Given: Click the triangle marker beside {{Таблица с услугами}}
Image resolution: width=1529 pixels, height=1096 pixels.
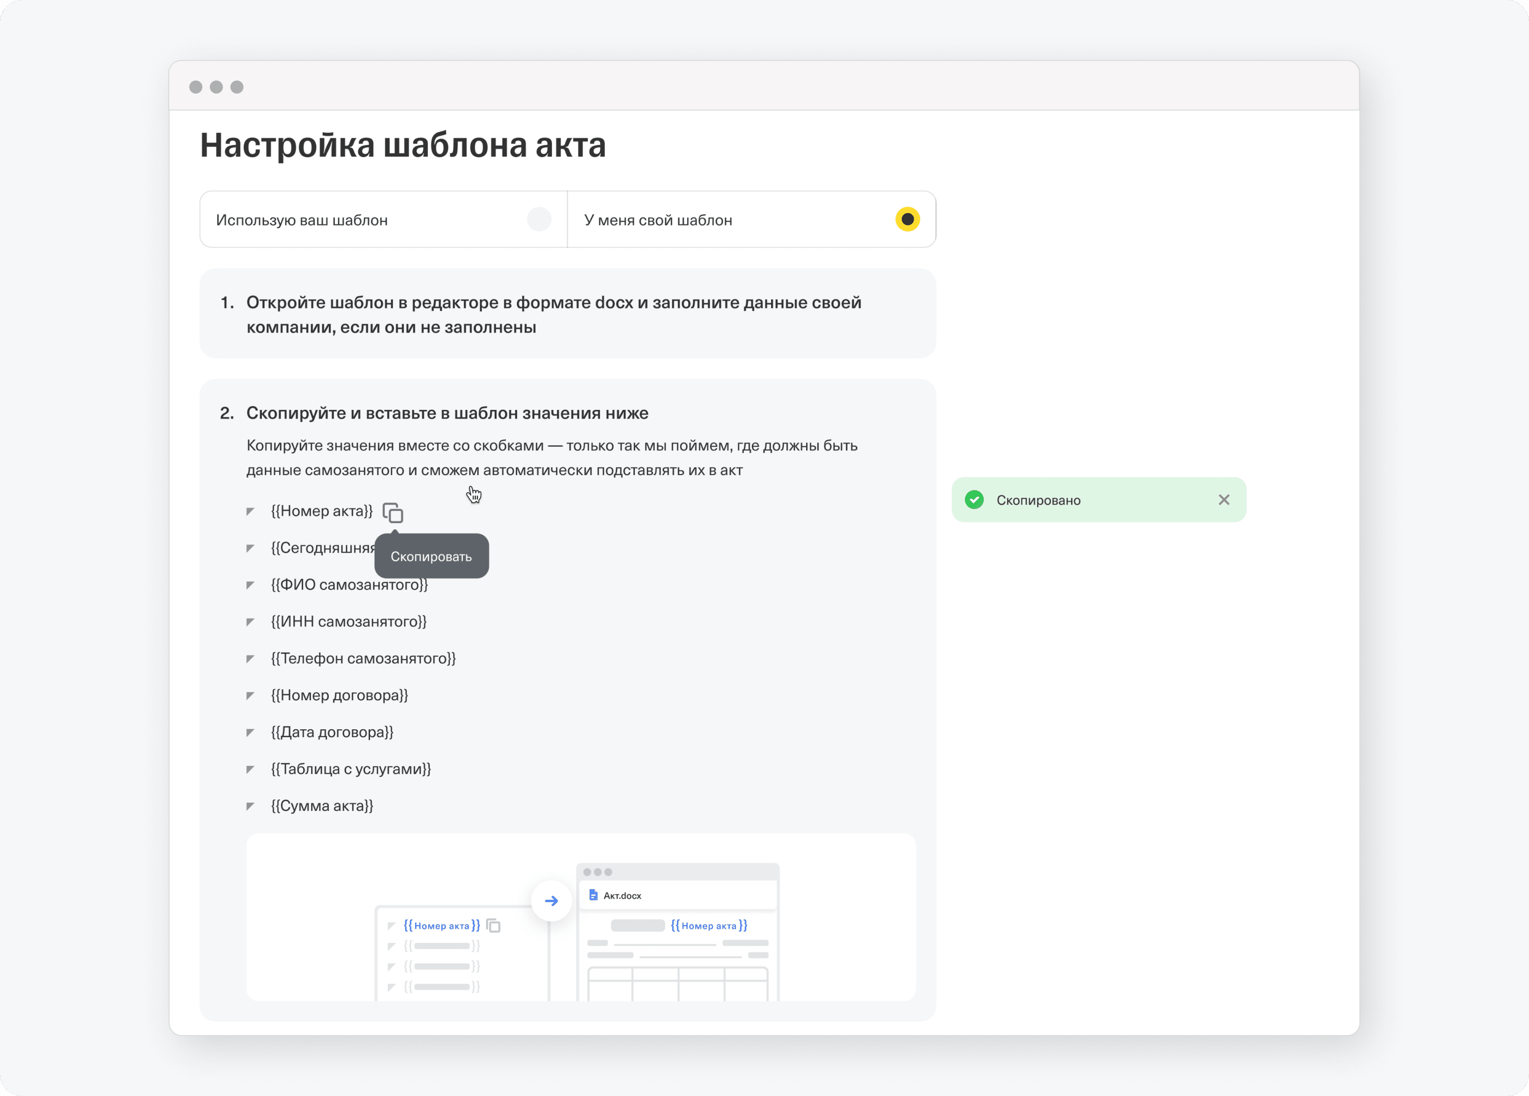Looking at the screenshot, I should pos(250,769).
